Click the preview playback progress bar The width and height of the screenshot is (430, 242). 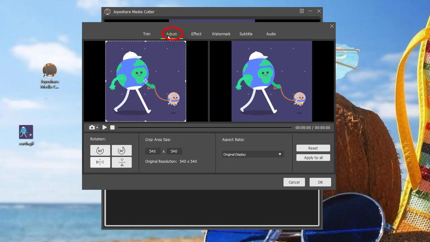tap(205, 127)
